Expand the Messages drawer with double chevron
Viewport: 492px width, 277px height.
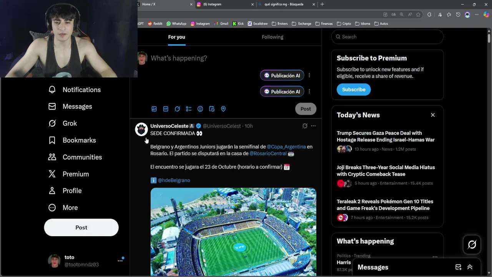point(470,267)
